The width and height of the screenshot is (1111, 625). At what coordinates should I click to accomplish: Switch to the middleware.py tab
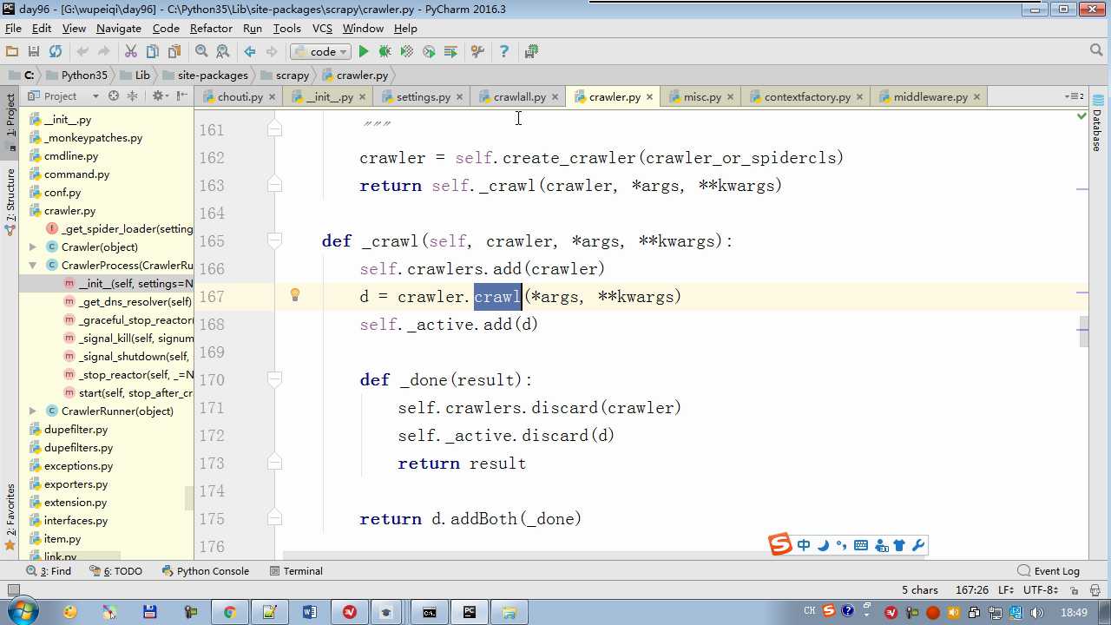point(930,97)
